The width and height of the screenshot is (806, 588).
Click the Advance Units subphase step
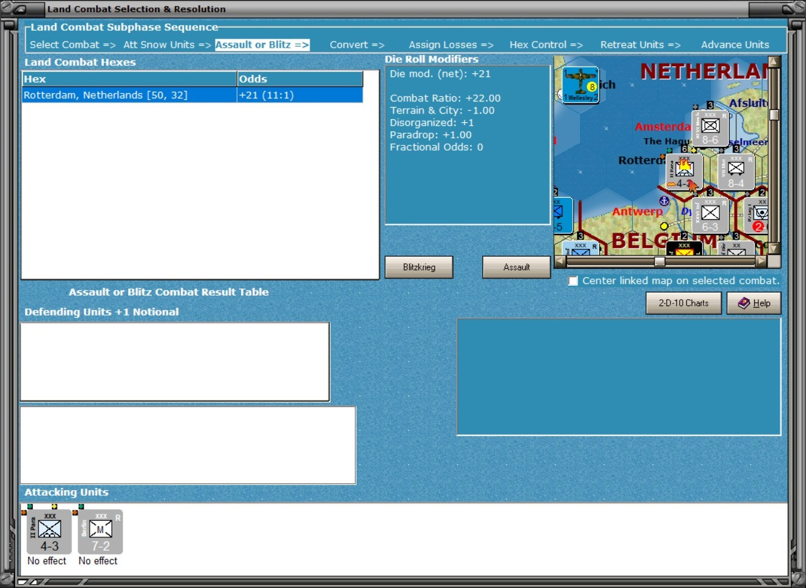tap(735, 45)
